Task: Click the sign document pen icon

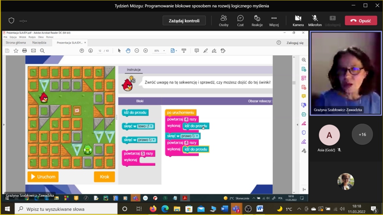Action: (214, 51)
